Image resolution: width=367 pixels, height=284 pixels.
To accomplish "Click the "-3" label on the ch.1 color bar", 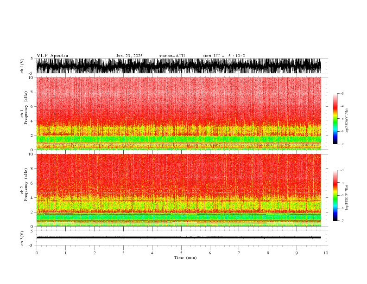I will click(x=342, y=93).
